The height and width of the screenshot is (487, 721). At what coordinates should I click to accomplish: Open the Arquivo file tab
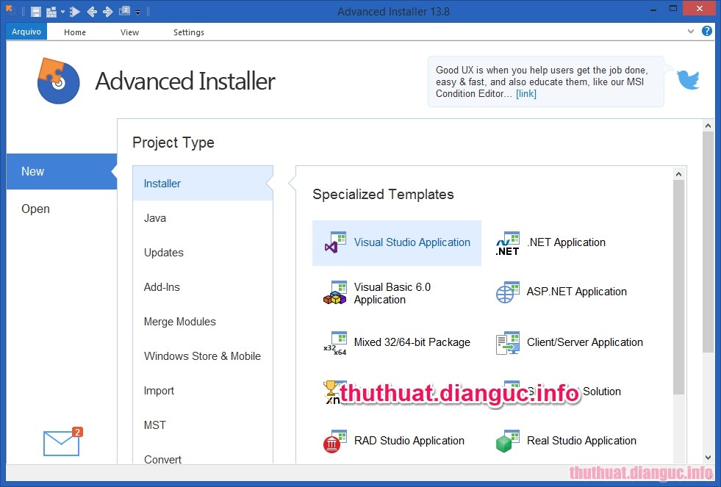26,32
